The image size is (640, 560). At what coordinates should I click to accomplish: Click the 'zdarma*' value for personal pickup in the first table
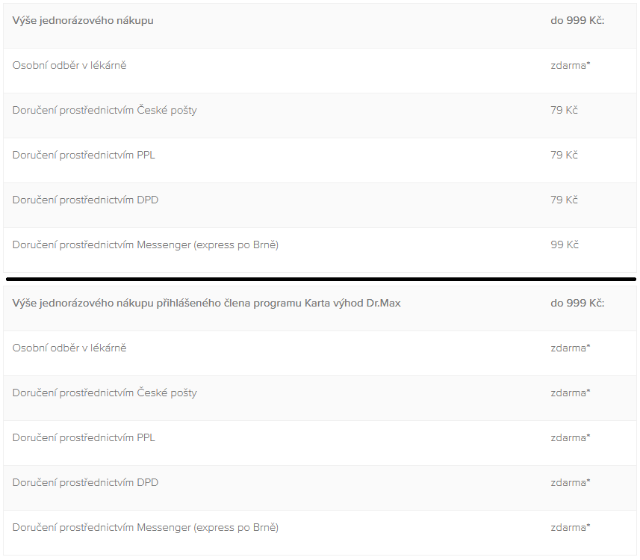coord(571,65)
